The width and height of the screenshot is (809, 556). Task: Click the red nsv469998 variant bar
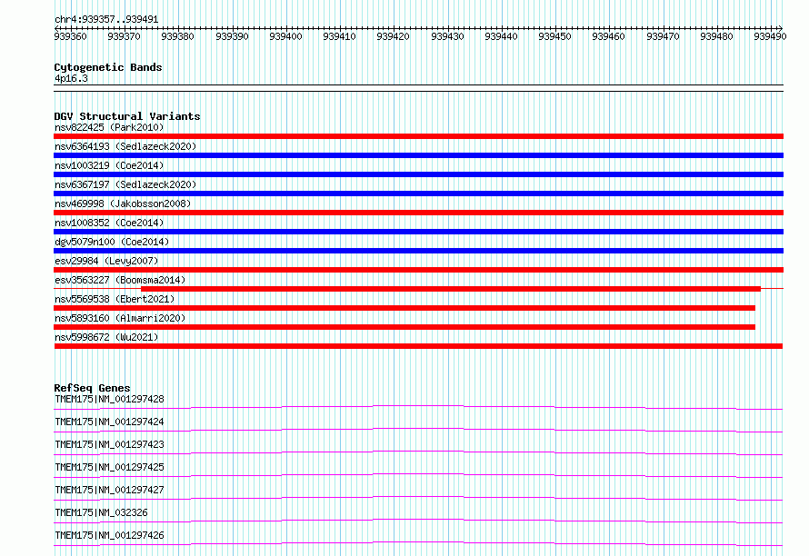coord(418,213)
